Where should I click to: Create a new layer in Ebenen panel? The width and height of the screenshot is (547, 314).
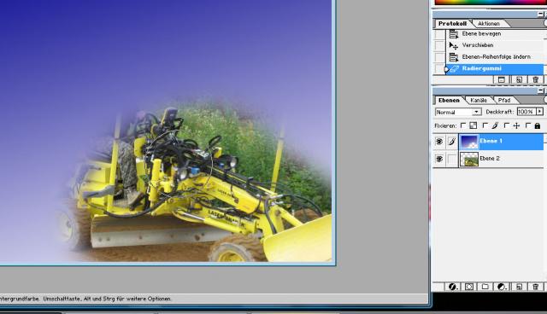[x=519, y=287]
